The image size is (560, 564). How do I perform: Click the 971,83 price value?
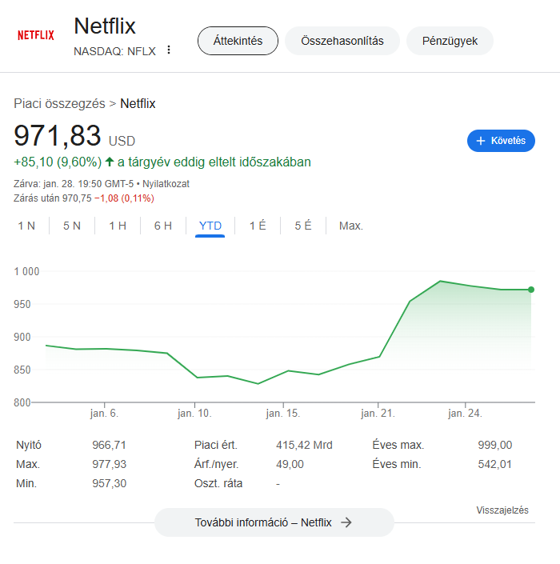tap(57, 136)
